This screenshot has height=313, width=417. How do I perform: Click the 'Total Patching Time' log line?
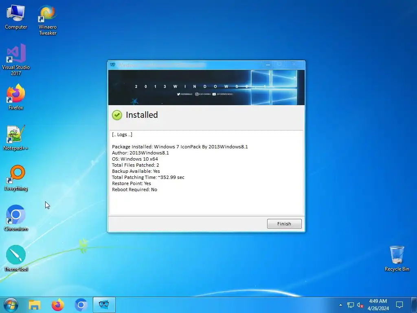click(x=148, y=177)
